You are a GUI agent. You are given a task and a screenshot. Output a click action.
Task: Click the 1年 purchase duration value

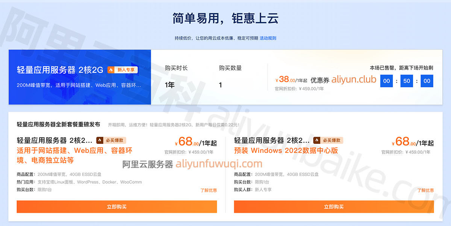pyautogui.click(x=170, y=85)
